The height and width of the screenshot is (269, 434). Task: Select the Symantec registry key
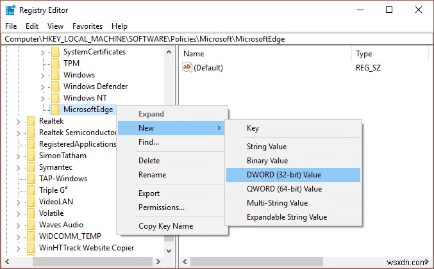point(54,167)
